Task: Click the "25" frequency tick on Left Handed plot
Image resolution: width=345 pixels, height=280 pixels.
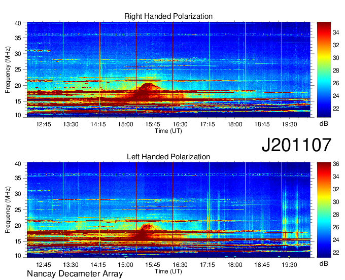Action: coord(18,210)
